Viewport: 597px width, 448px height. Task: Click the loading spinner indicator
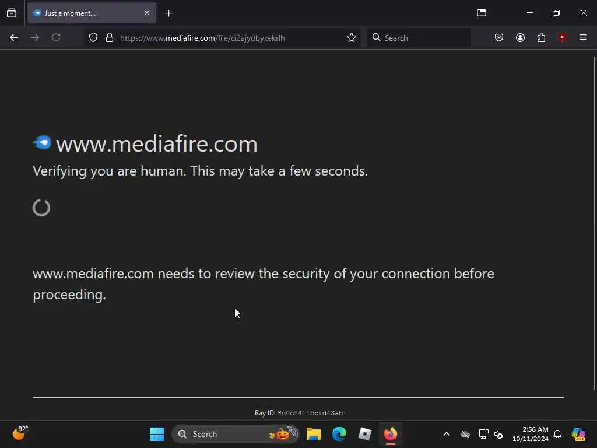tap(41, 208)
